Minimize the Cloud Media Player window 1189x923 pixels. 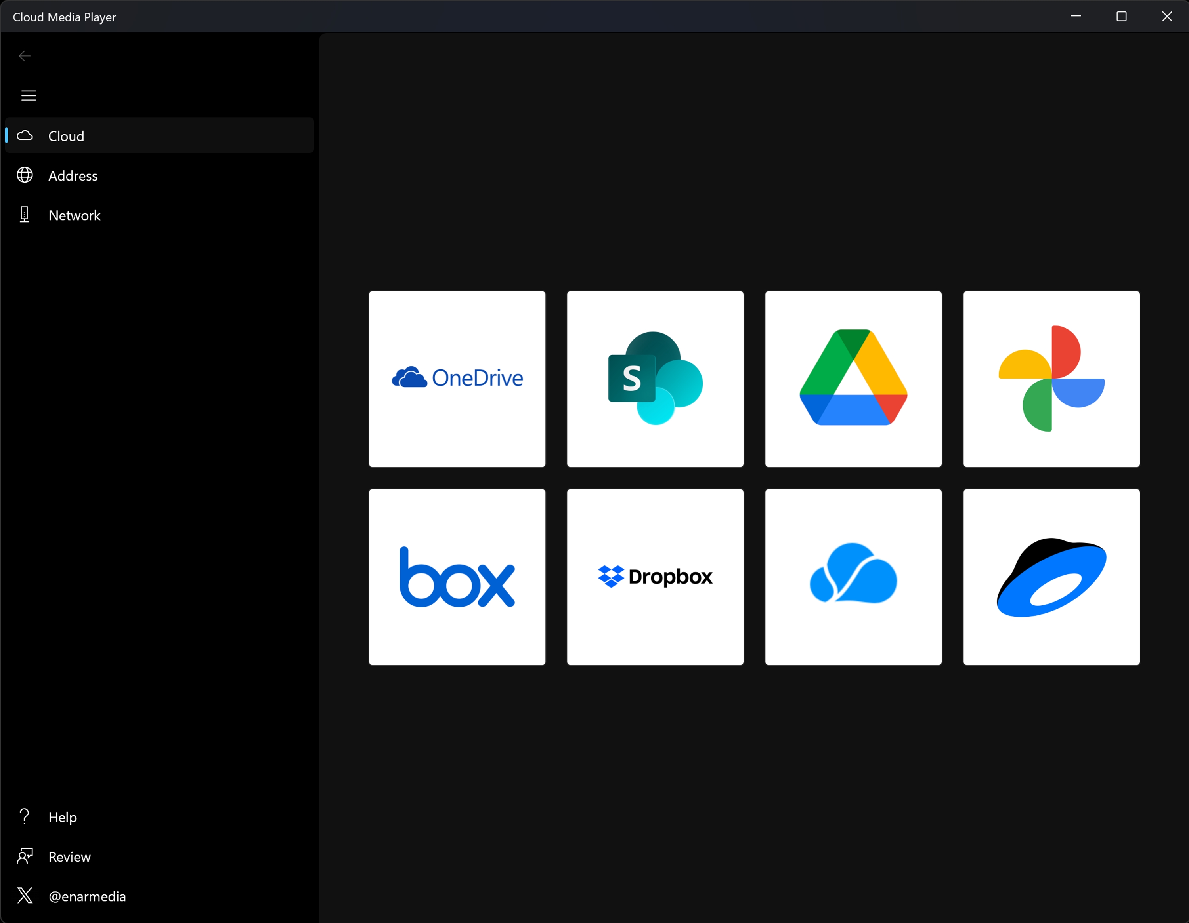[x=1076, y=17]
